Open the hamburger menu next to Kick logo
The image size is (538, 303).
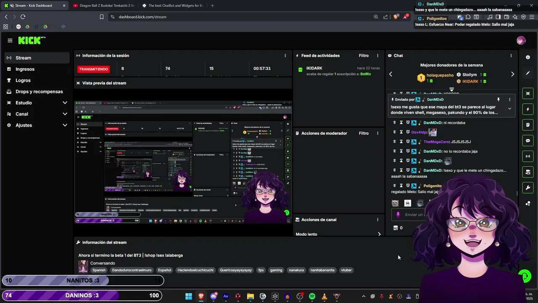[10, 40]
